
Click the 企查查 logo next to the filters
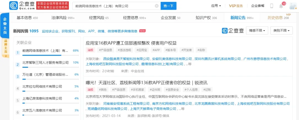click(x=233, y=31)
